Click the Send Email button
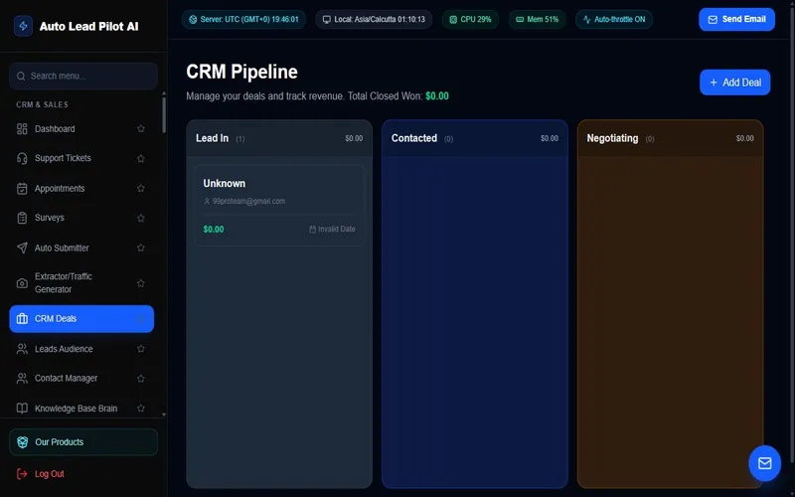 (736, 19)
